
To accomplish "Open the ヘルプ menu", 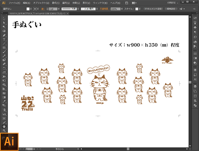I will (x=115, y=3).
